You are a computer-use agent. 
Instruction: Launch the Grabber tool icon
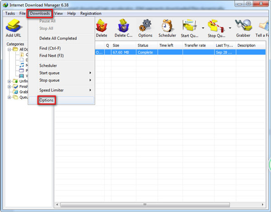pyautogui.click(x=243, y=25)
